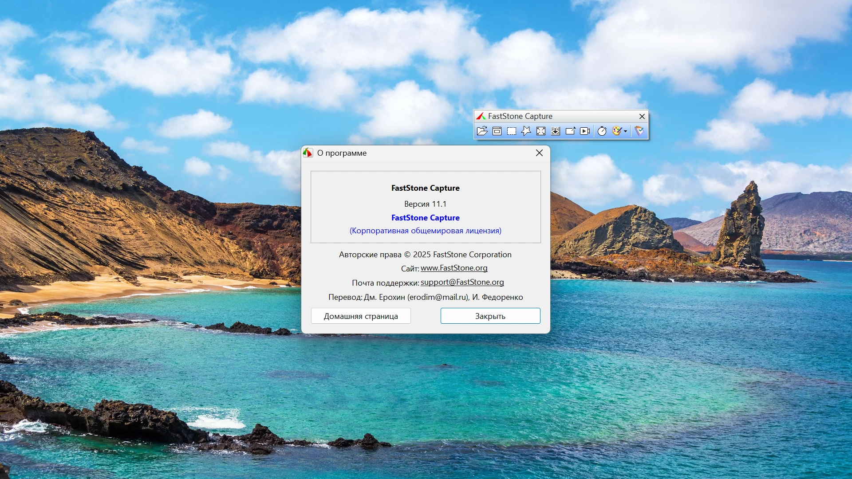Click Capture Fixed-Size Region icon

[570, 131]
